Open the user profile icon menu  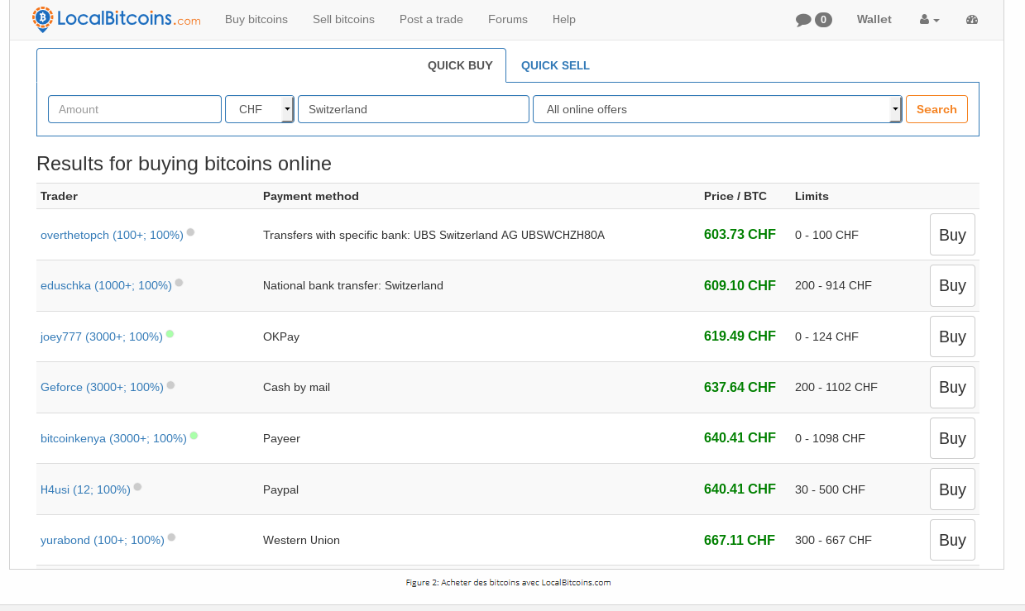930,20
